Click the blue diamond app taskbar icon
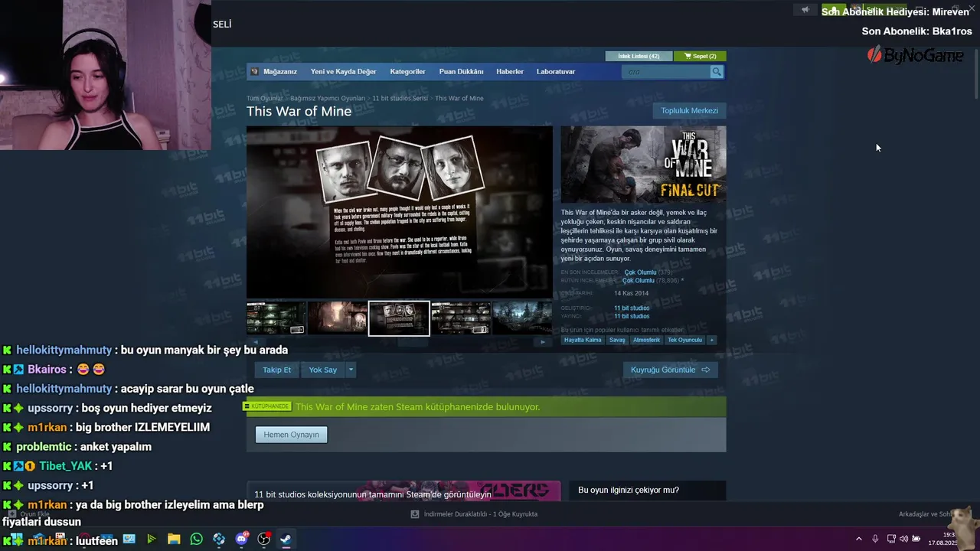The image size is (980, 551). [x=219, y=539]
